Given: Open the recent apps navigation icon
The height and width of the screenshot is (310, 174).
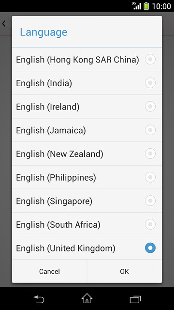Looking at the screenshot, I should coord(135,299).
